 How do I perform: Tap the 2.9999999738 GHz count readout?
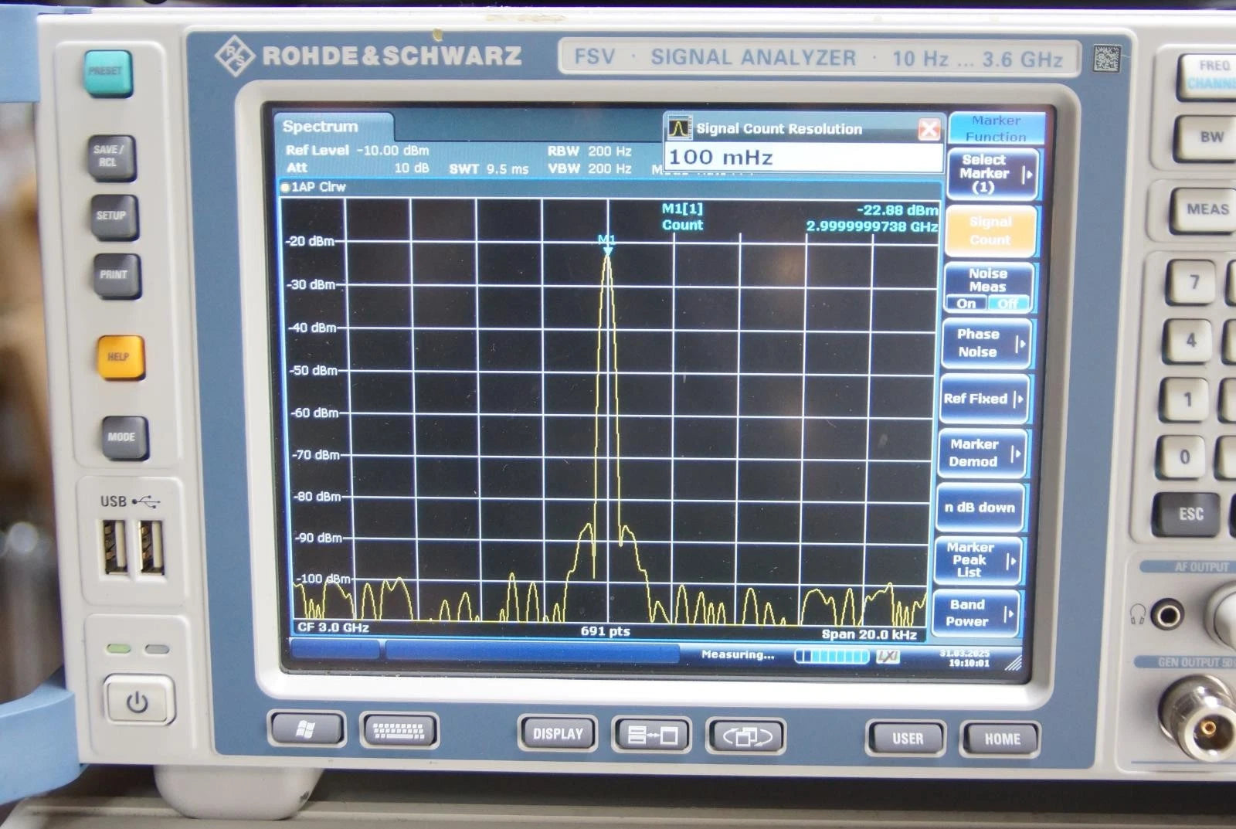pos(872,226)
